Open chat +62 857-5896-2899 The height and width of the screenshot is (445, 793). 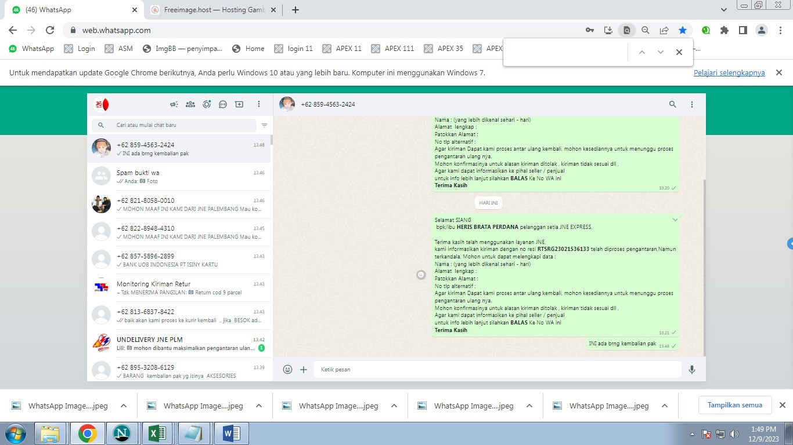click(x=179, y=260)
